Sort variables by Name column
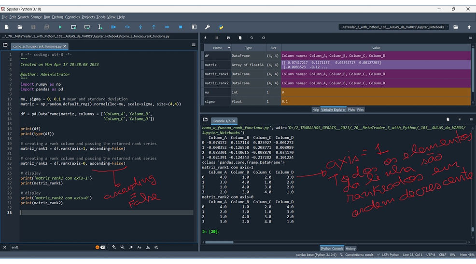The image size is (476, 264). pyautogui.click(x=218, y=48)
